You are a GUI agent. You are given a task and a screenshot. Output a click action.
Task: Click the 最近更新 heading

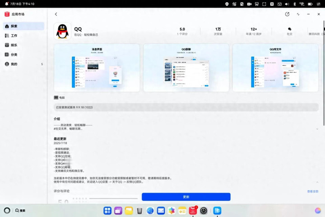click(60, 139)
